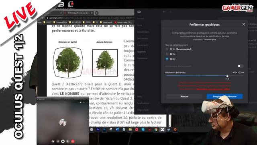Select the TUTO Oculus Air Link browser tab

coord(78,13)
